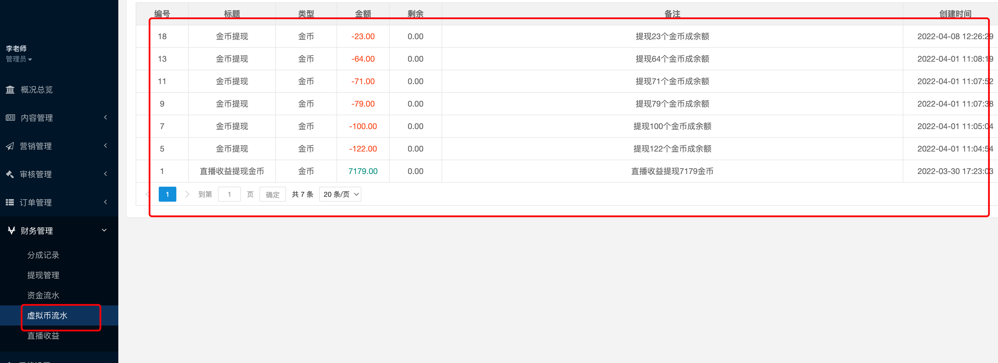
Task: Click the 创建时间 column header
Action: (955, 14)
